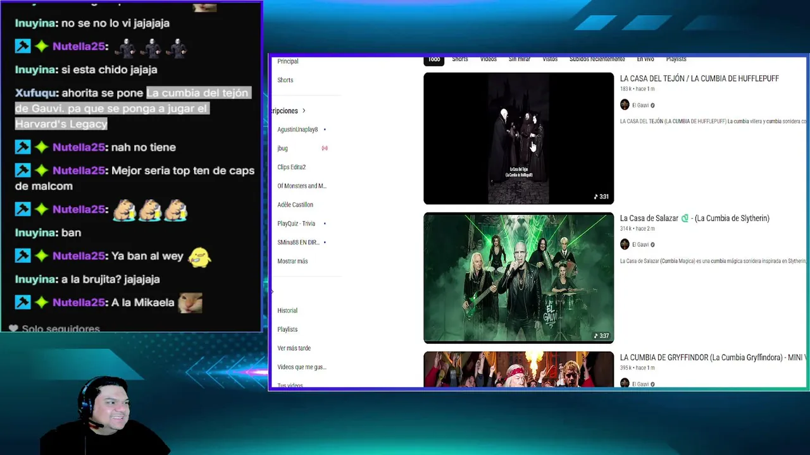Open Clips Edita2 subscription
The image size is (810, 455).
click(291, 167)
